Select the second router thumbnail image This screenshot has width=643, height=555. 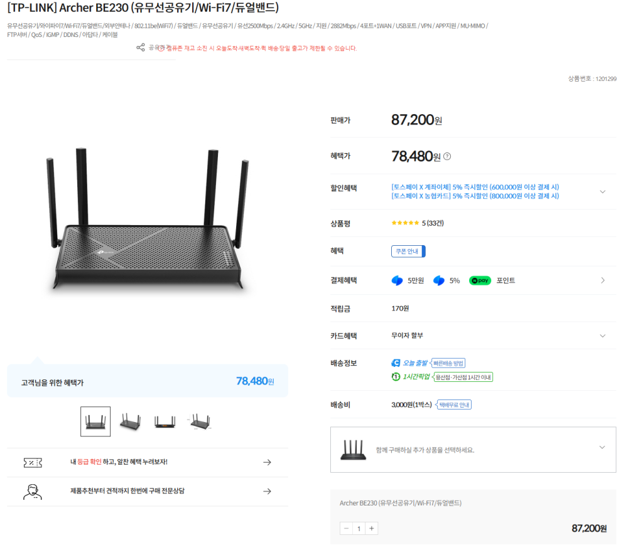130,421
